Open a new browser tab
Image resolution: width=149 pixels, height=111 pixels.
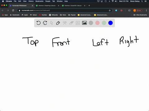click(x=89, y=6)
